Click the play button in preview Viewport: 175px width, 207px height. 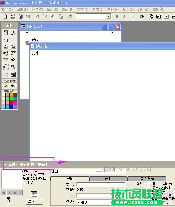(x=9, y=193)
